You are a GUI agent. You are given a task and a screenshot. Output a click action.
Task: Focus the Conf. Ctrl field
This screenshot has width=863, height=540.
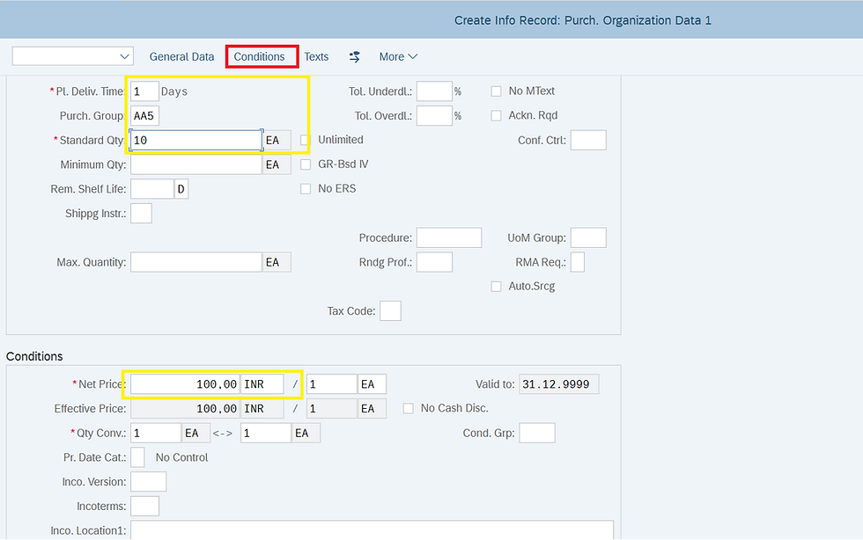[588, 140]
